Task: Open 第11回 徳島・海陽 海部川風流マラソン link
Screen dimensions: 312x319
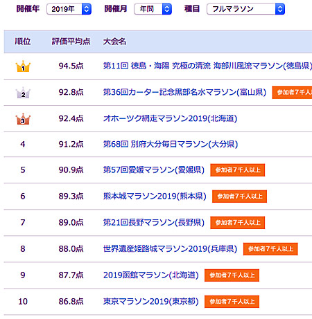Action: pyautogui.click(x=207, y=66)
